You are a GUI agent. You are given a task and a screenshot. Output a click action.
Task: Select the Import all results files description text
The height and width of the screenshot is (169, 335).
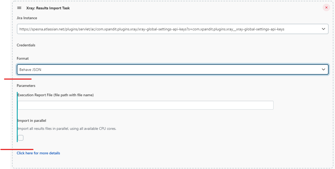(67, 128)
